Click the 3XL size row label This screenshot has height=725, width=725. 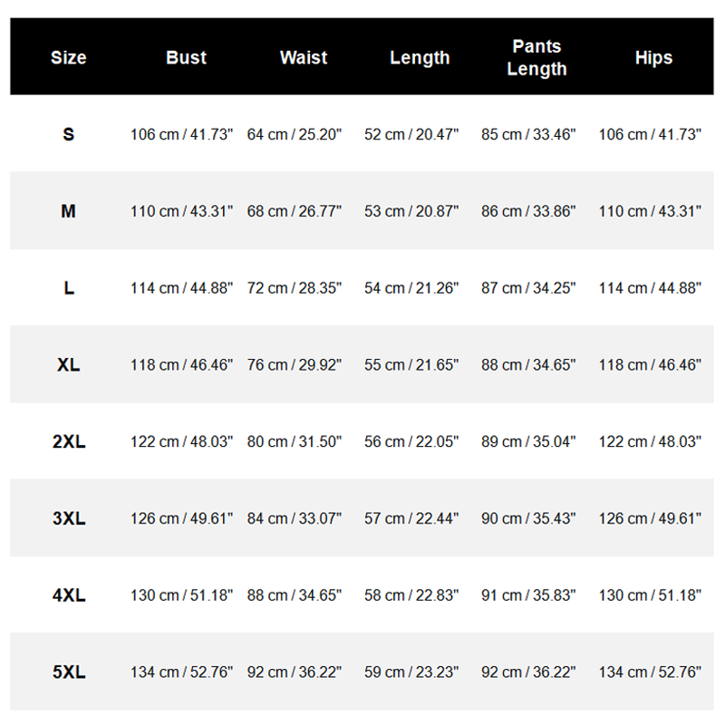pos(68,519)
